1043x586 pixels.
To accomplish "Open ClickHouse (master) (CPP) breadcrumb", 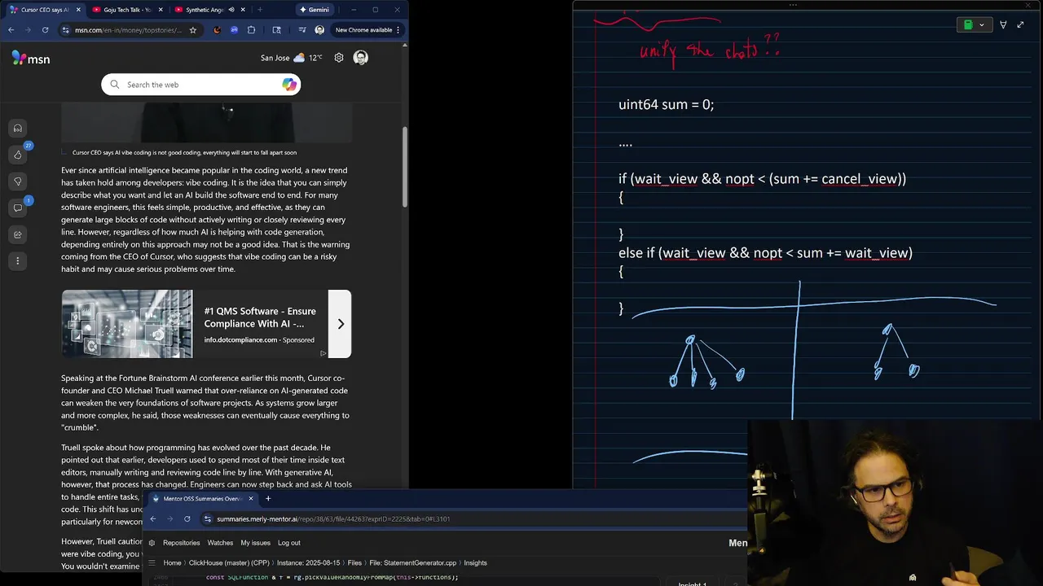I will [x=229, y=563].
